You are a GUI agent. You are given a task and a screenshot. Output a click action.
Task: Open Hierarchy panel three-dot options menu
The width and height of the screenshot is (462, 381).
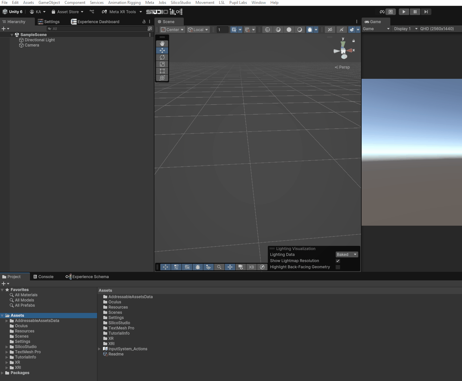(x=150, y=21)
